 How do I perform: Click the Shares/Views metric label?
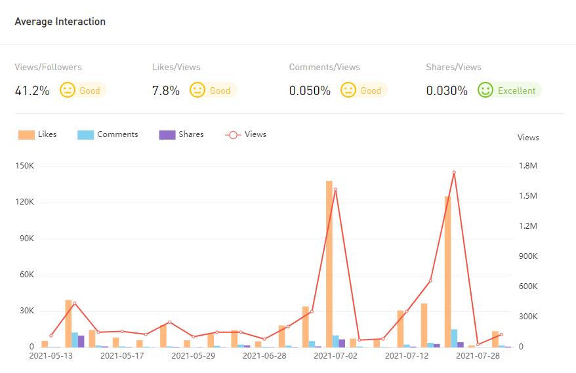(x=453, y=67)
